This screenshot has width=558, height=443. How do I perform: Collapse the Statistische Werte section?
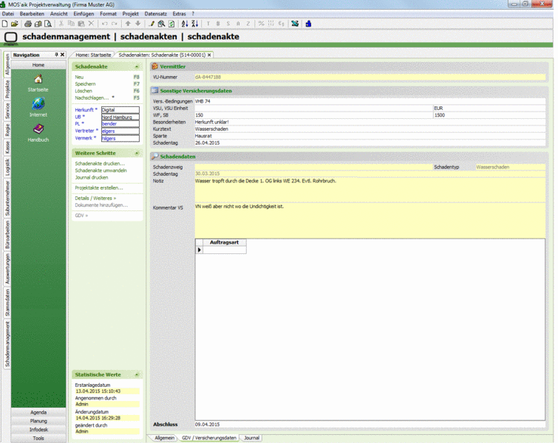pos(137,375)
